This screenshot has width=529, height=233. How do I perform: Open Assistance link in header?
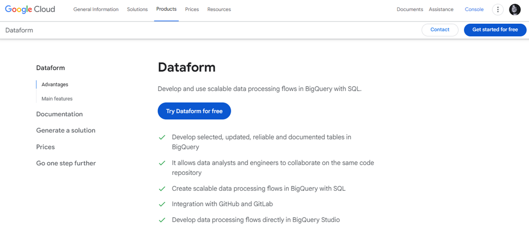441,10
